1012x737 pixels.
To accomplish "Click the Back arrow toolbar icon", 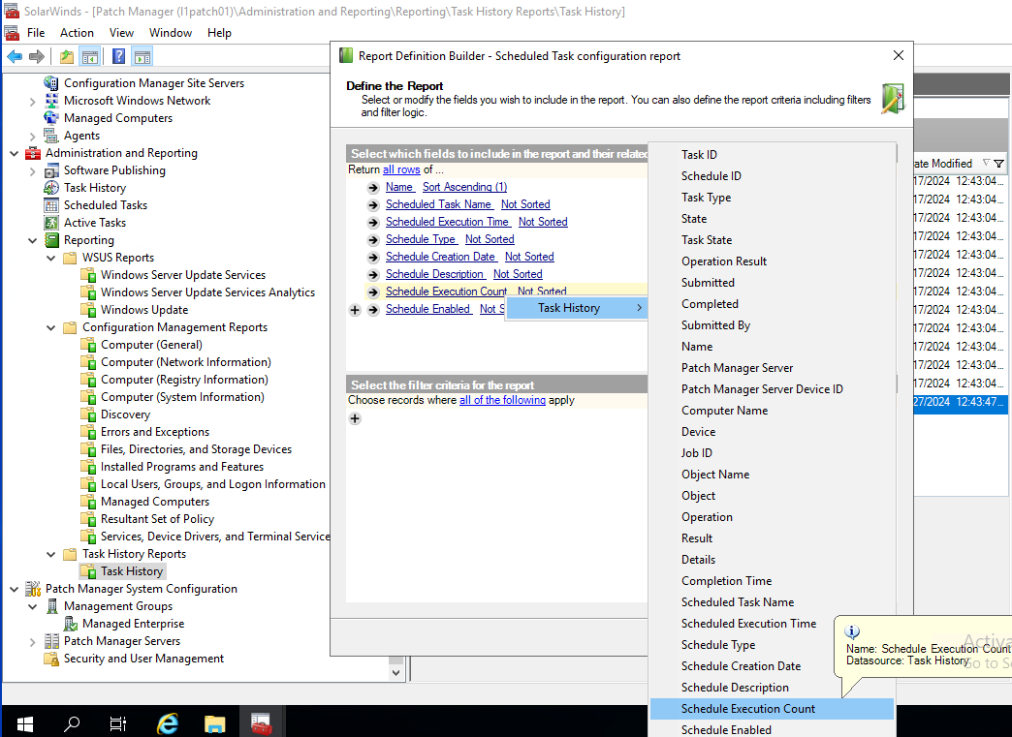I will (15, 57).
